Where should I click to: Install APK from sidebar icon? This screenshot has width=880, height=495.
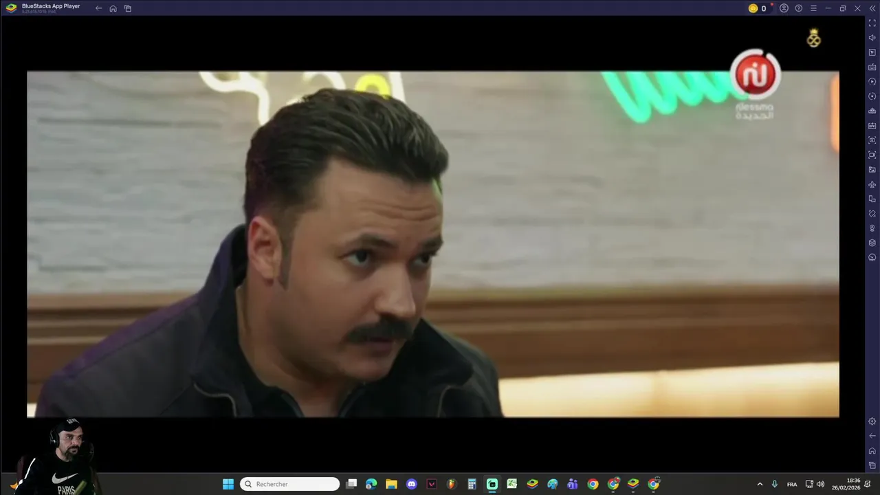pos(872,126)
